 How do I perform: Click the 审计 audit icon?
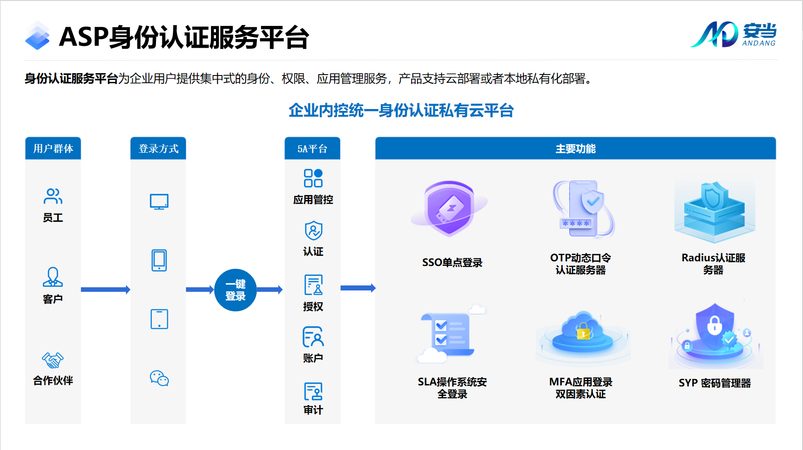pos(313,391)
